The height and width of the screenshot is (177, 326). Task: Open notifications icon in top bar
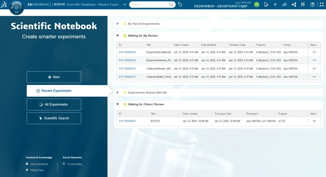click(x=266, y=4)
